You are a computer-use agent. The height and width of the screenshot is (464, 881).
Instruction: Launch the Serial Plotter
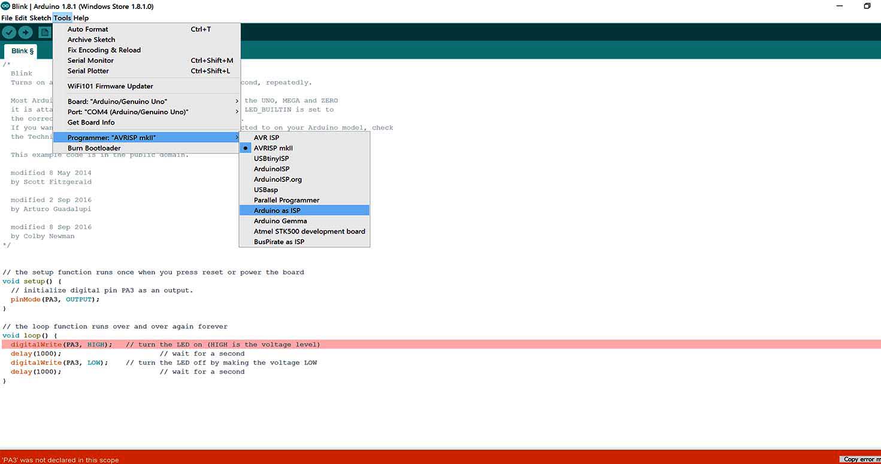coord(146,71)
